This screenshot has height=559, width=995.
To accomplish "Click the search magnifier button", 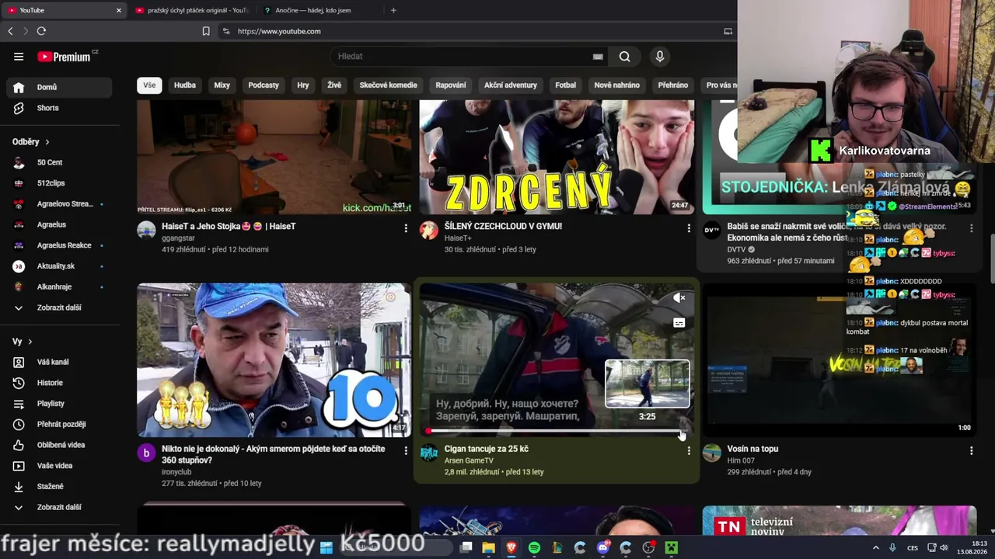I will pyautogui.click(x=624, y=57).
